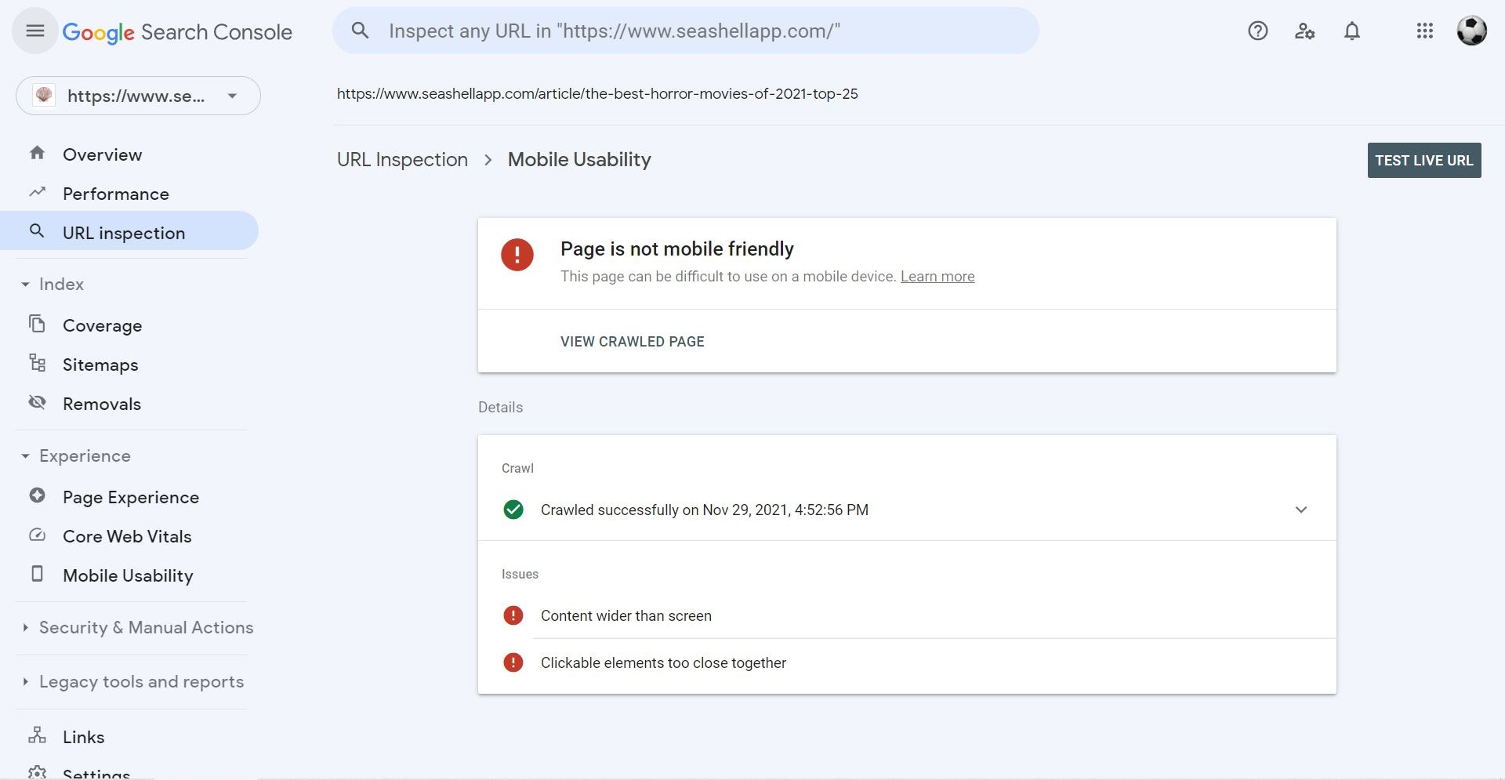Viewport: 1505px width, 780px height.
Task: Open the Google apps grid
Action: coord(1424,31)
